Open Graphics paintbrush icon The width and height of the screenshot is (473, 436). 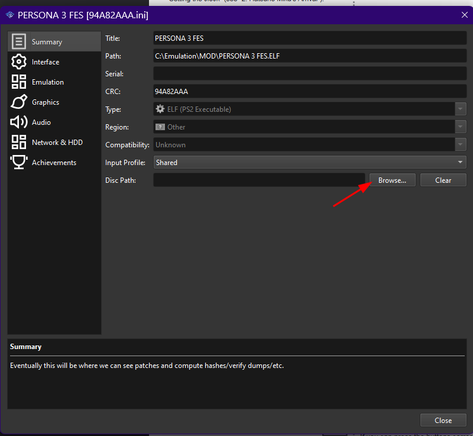(19, 102)
